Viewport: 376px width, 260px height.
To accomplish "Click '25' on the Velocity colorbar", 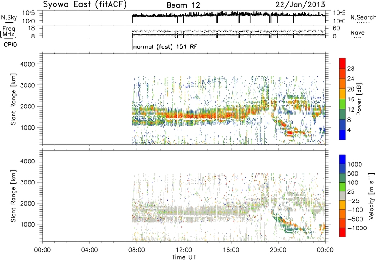I will coord(351,191).
